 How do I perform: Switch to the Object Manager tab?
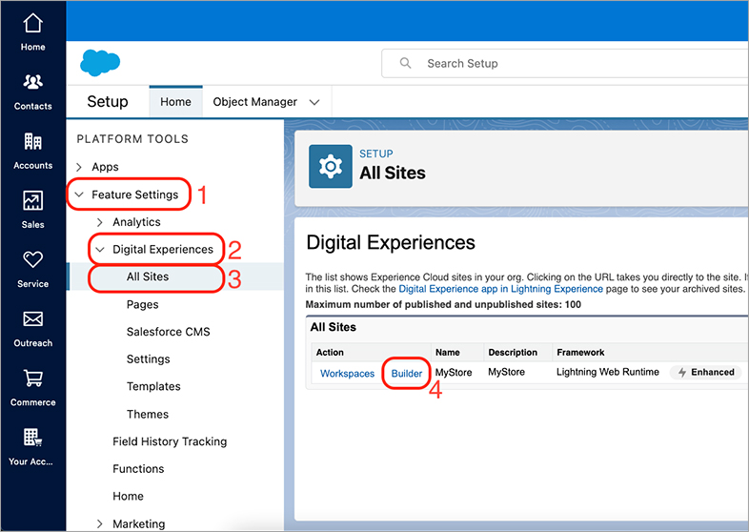[x=255, y=102]
